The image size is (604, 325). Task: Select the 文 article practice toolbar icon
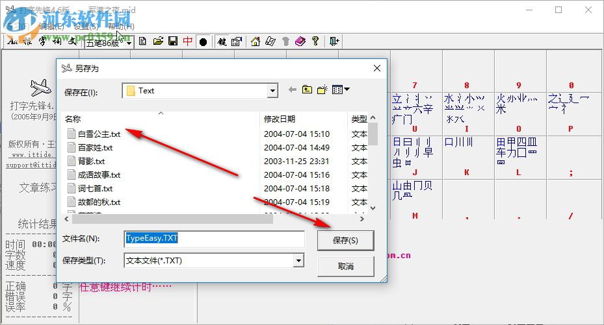pyautogui.click(x=72, y=42)
